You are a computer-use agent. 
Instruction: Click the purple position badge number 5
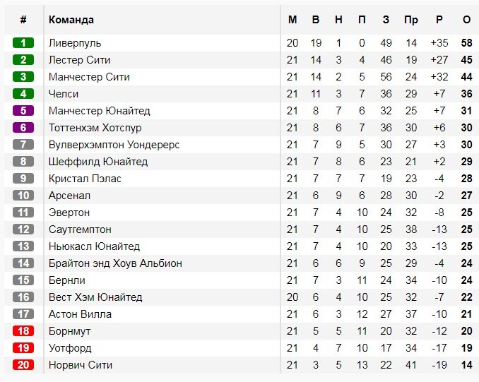(23, 111)
